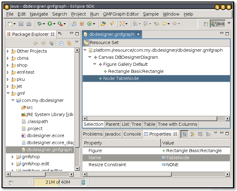Collapse the Figure Gallery Default node
237x191 pixels.
click(x=95, y=64)
